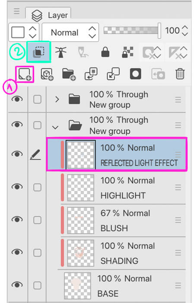Screen dimensions: 194x303
Task: Hide the SHADING layer visibility eye
Action: coord(17,252)
